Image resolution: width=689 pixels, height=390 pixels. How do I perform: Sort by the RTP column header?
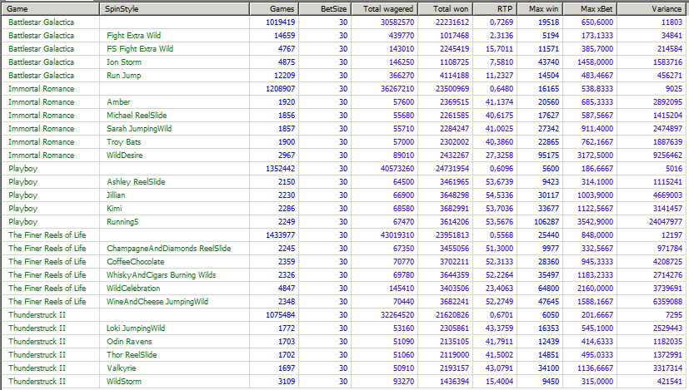(x=495, y=9)
